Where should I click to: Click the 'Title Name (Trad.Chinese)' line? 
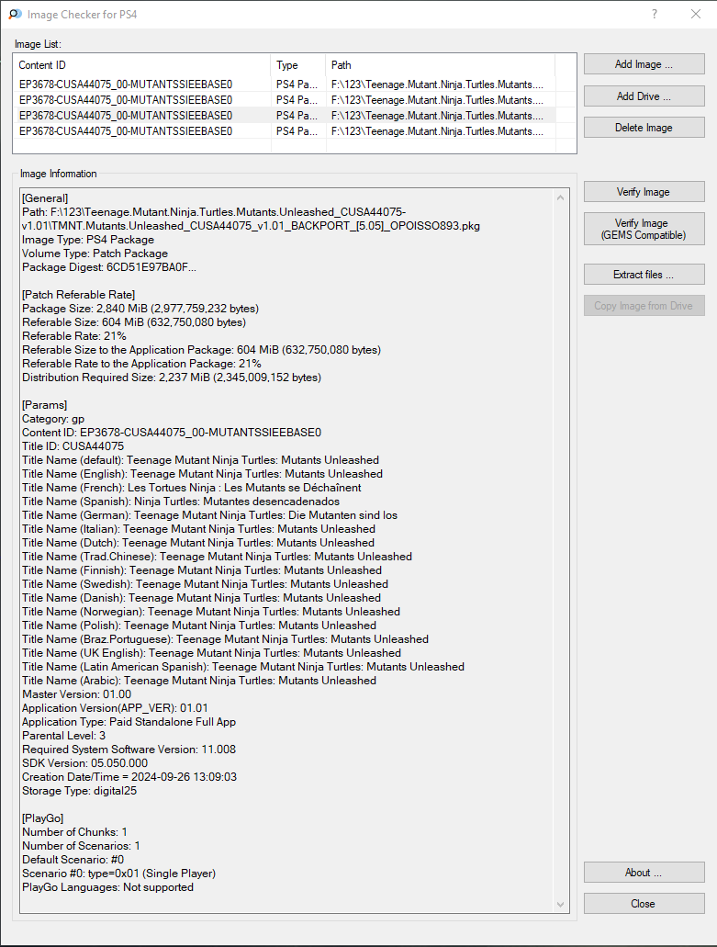[x=217, y=557]
